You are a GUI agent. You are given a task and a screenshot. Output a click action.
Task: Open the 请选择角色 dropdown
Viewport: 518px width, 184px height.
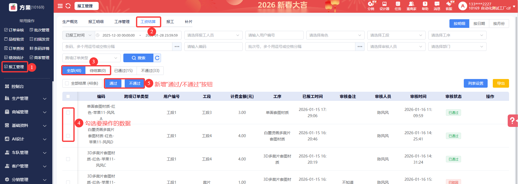tap(335, 35)
